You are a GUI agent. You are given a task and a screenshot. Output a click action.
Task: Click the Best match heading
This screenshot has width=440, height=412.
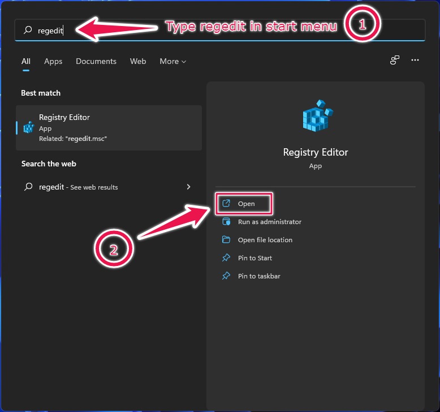pyautogui.click(x=41, y=93)
